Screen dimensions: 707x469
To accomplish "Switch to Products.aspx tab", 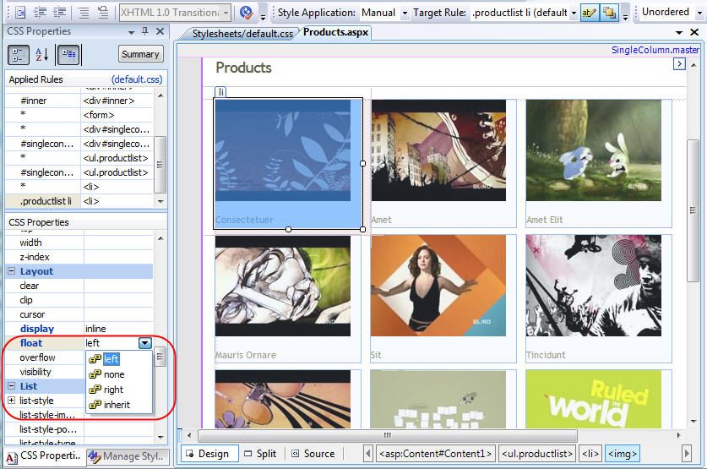I will [x=335, y=32].
